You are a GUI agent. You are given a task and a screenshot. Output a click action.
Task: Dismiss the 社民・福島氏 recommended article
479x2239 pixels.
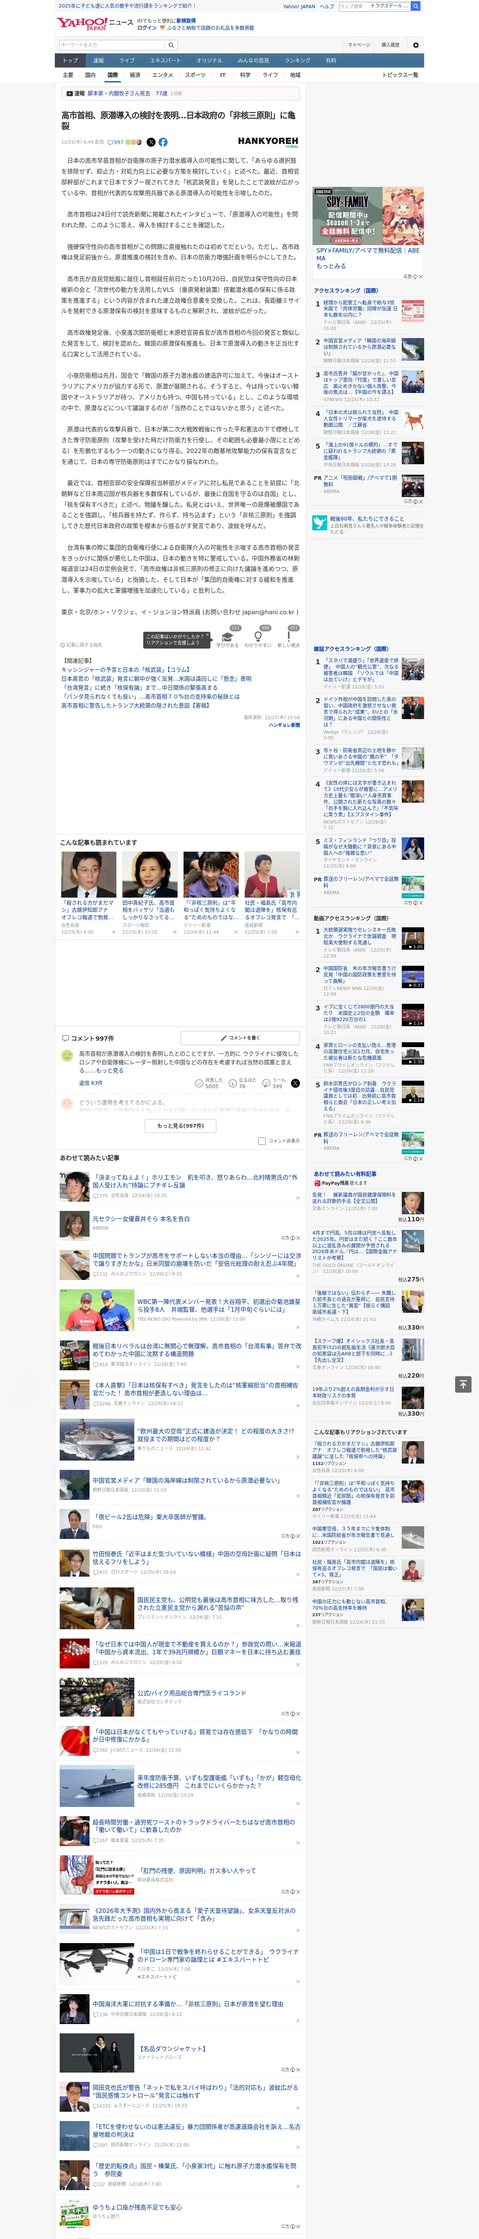coord(297,933)
